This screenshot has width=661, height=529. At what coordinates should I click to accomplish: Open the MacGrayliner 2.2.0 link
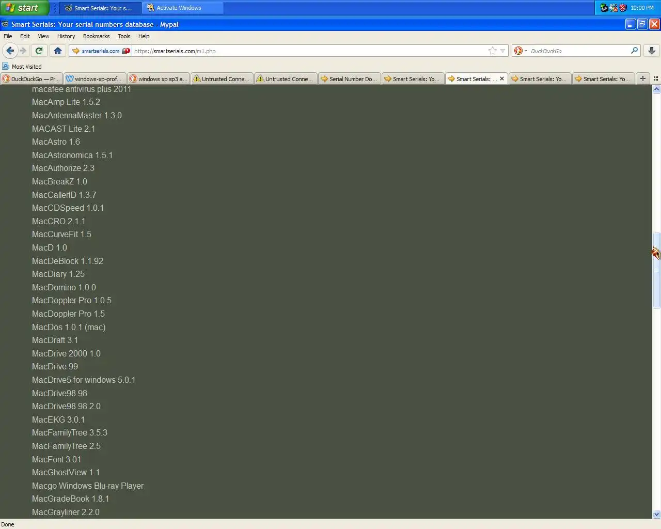pyautogui.click(x=66, y=512)
